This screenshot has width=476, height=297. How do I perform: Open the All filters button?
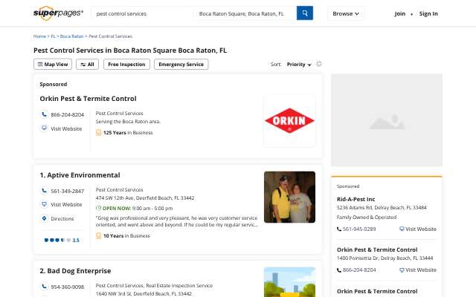pyautogui.click(x=88, y=65)
